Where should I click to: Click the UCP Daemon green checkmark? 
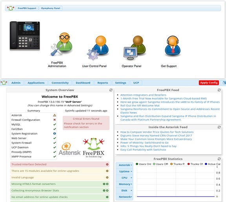pos(55,147)
